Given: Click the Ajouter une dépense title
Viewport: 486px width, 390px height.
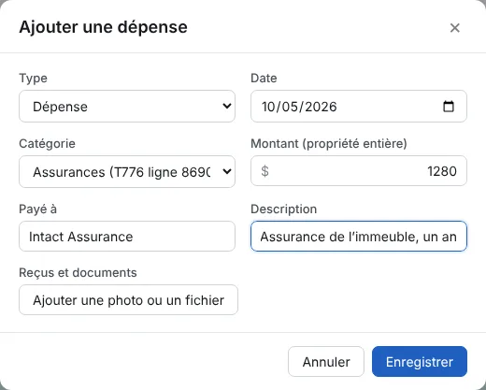Looking at the screenshot, I should [x=104, y=27].
